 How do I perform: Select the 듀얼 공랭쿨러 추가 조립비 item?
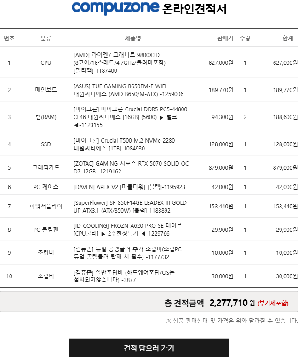point(127,253)
